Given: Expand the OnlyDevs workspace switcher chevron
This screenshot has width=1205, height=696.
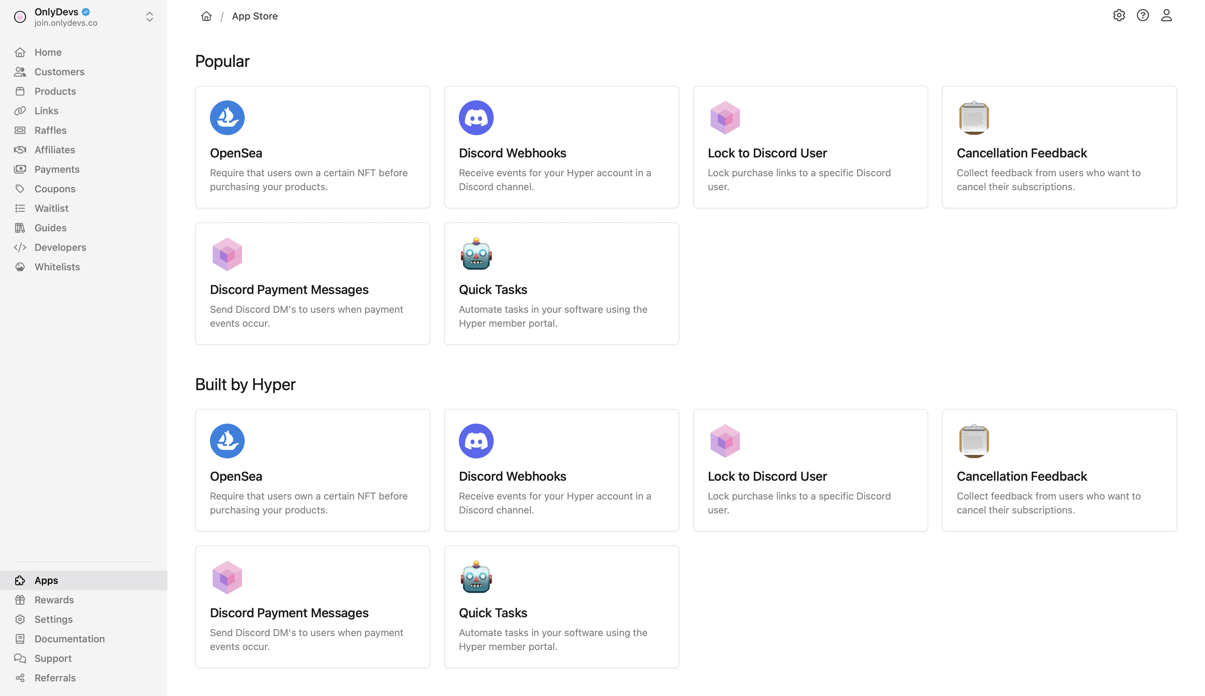Looking at the screenshot, I should (149, 17).
